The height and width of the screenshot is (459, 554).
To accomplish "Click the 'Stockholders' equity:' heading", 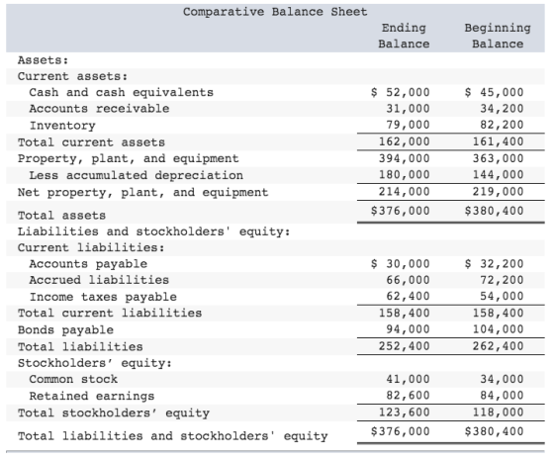I will pos(95,363).
